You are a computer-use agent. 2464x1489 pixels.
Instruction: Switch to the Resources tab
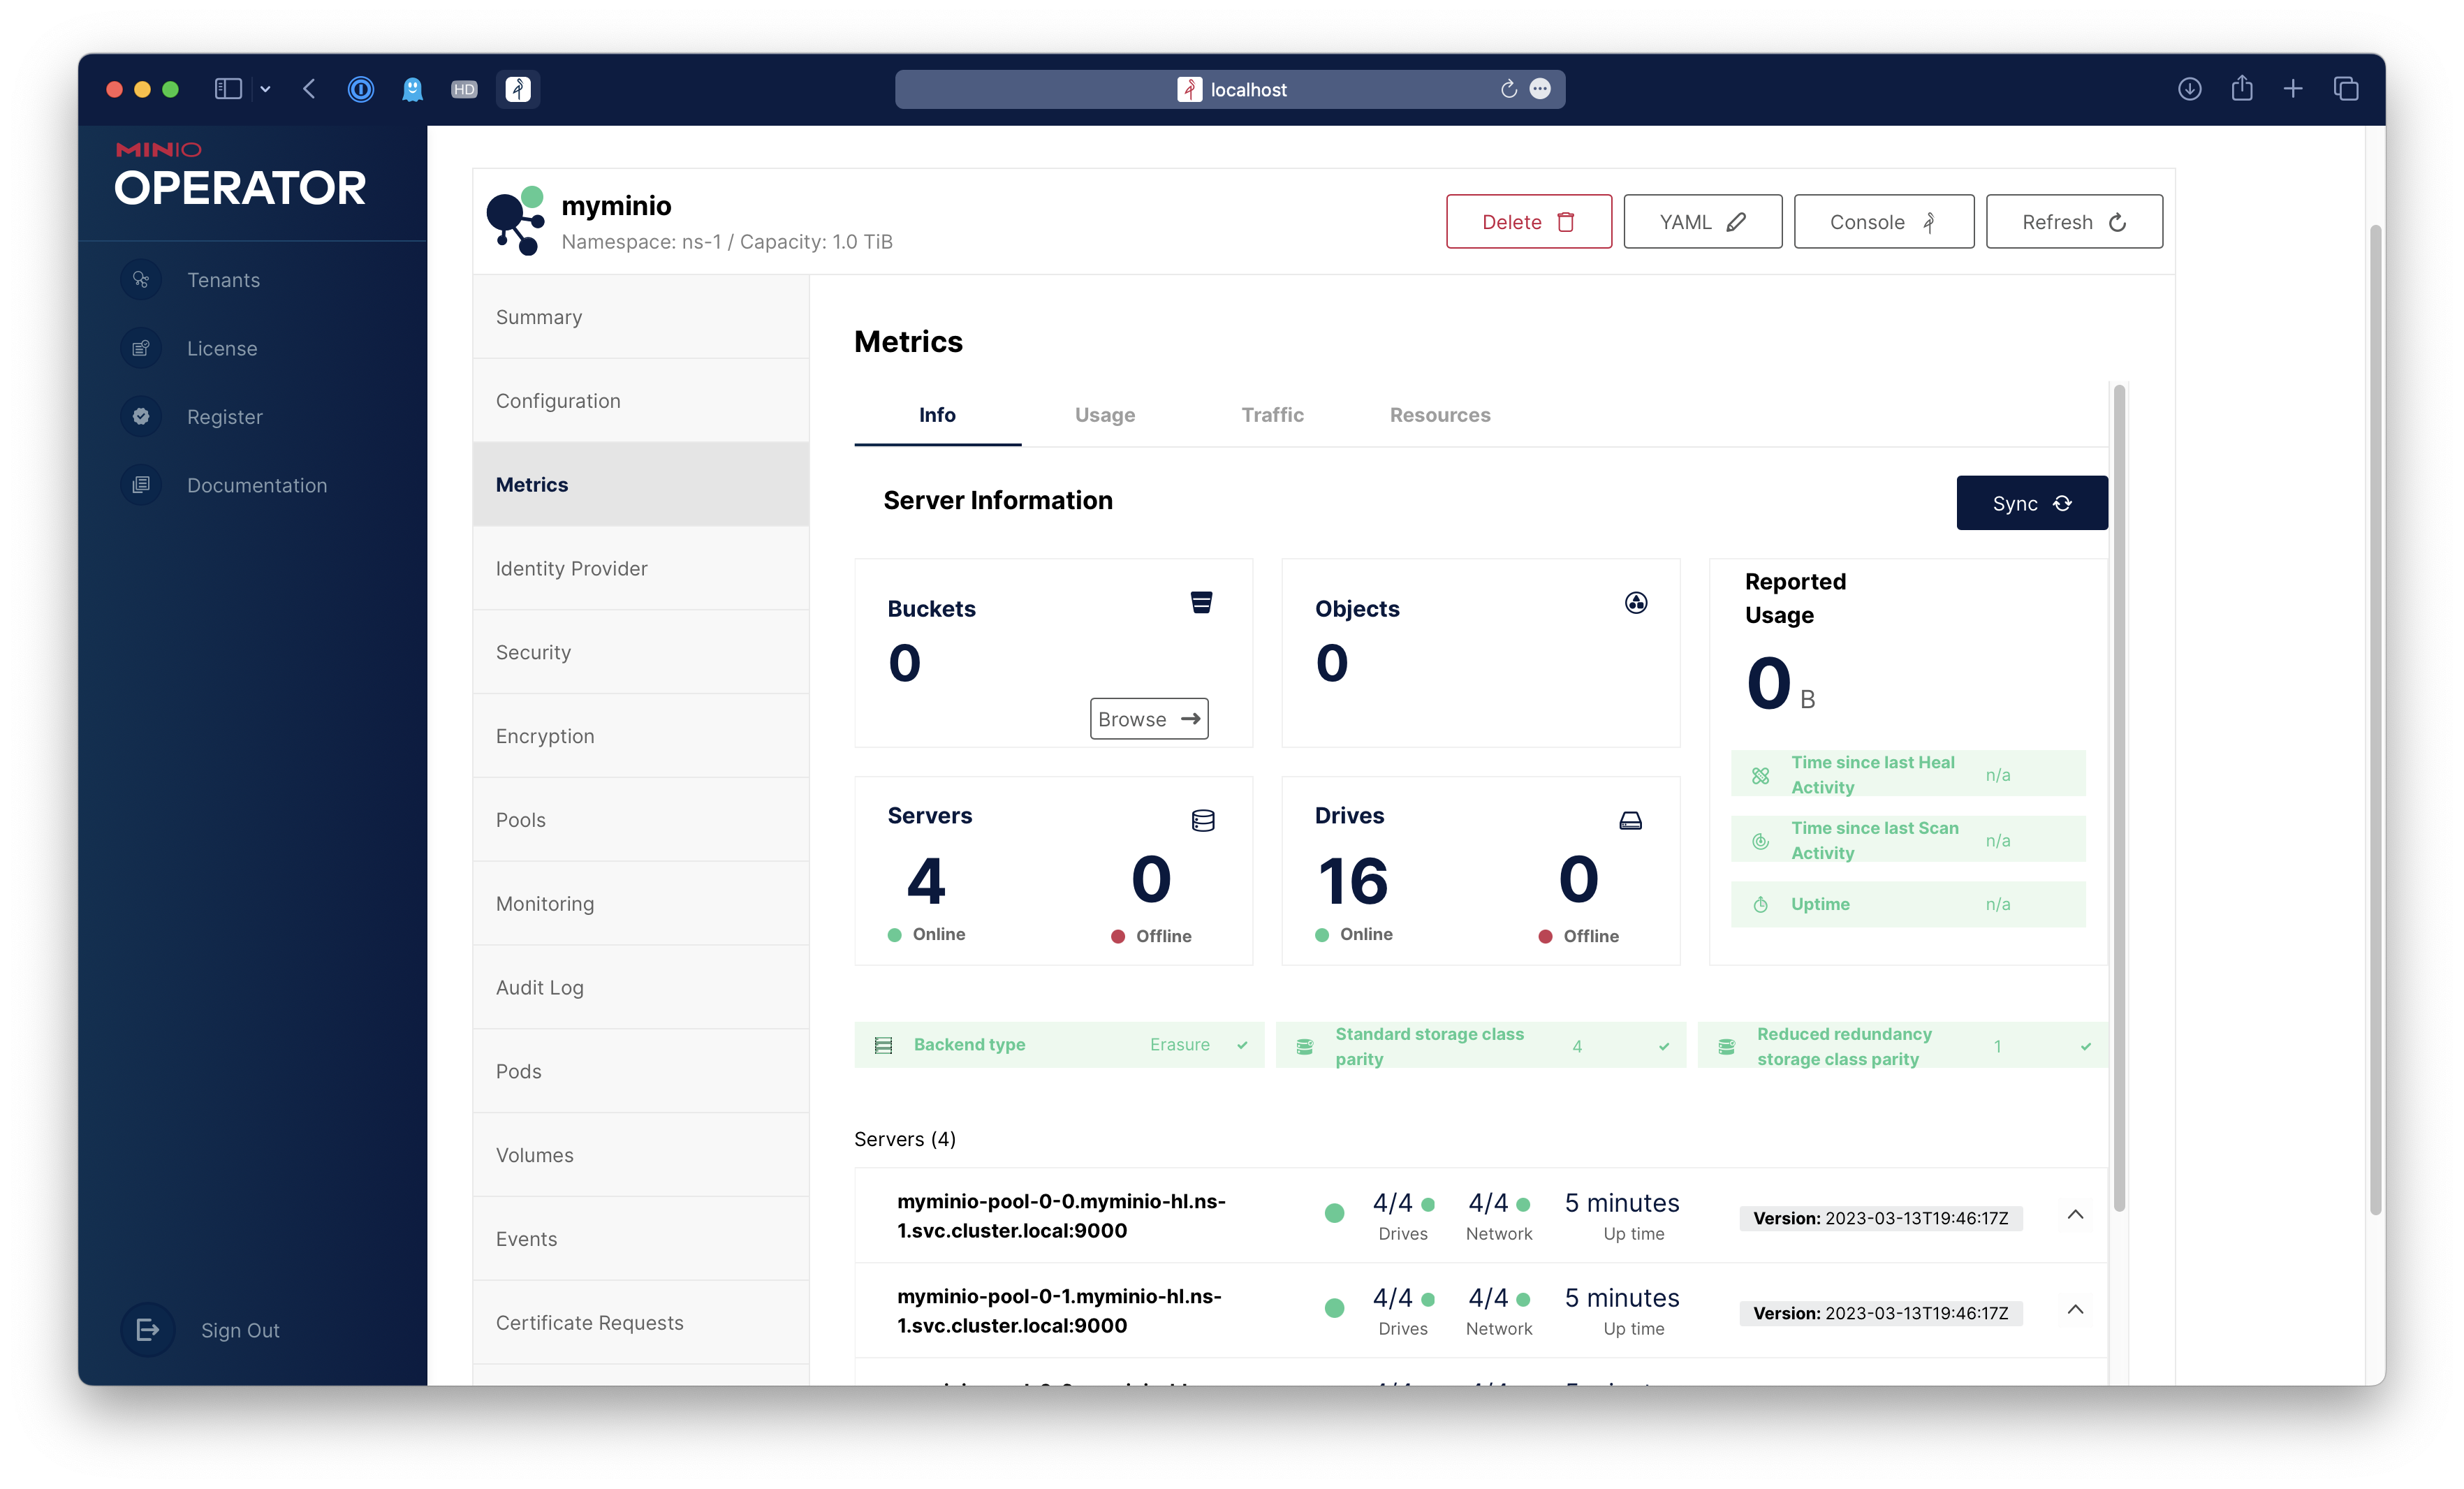[x=1439, y=415]
